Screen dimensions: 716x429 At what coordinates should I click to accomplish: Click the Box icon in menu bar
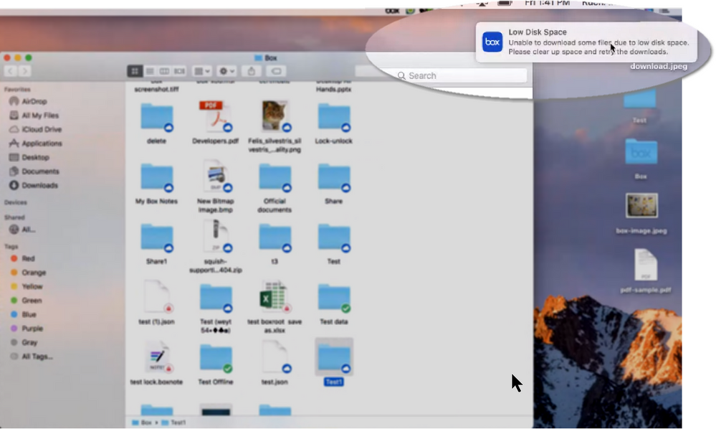tap(392, 11)
